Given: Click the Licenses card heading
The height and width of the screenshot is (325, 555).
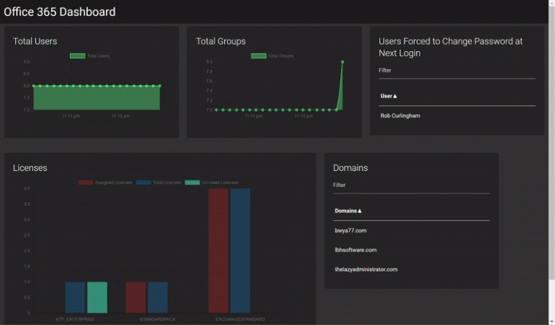Looking at the screenshot, I should pos(30,168).
